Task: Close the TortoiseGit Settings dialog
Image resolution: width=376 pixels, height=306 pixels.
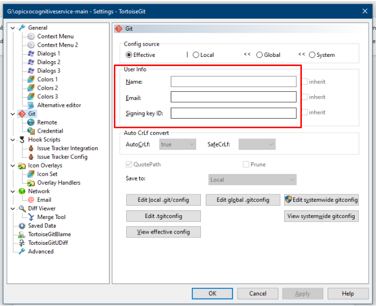Action: [x=365, y=11]
